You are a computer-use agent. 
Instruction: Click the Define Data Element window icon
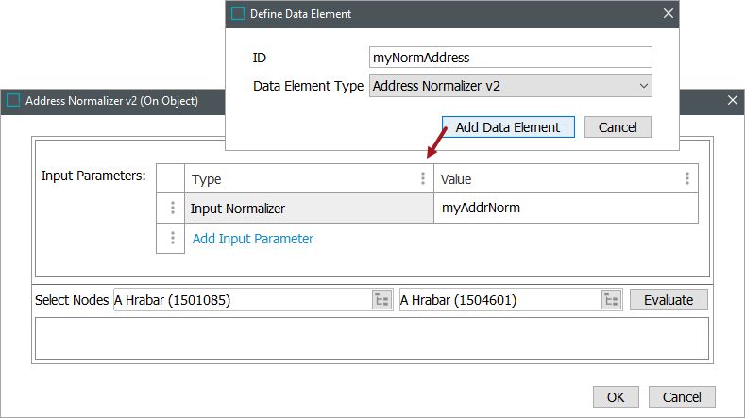click(x=238, y=13)
